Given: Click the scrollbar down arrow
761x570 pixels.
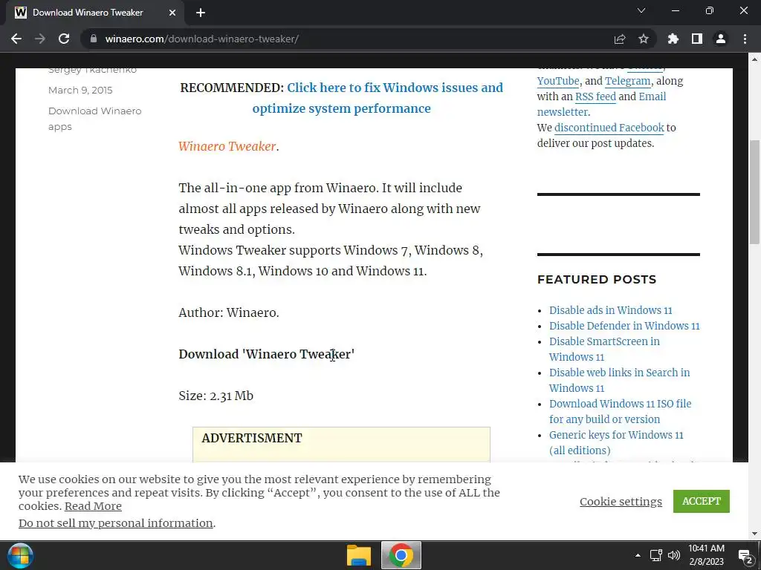Looking at the screenshot, I should [754, 534].
